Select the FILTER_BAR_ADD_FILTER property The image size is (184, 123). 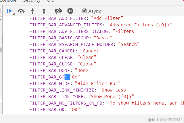point(58,18)
